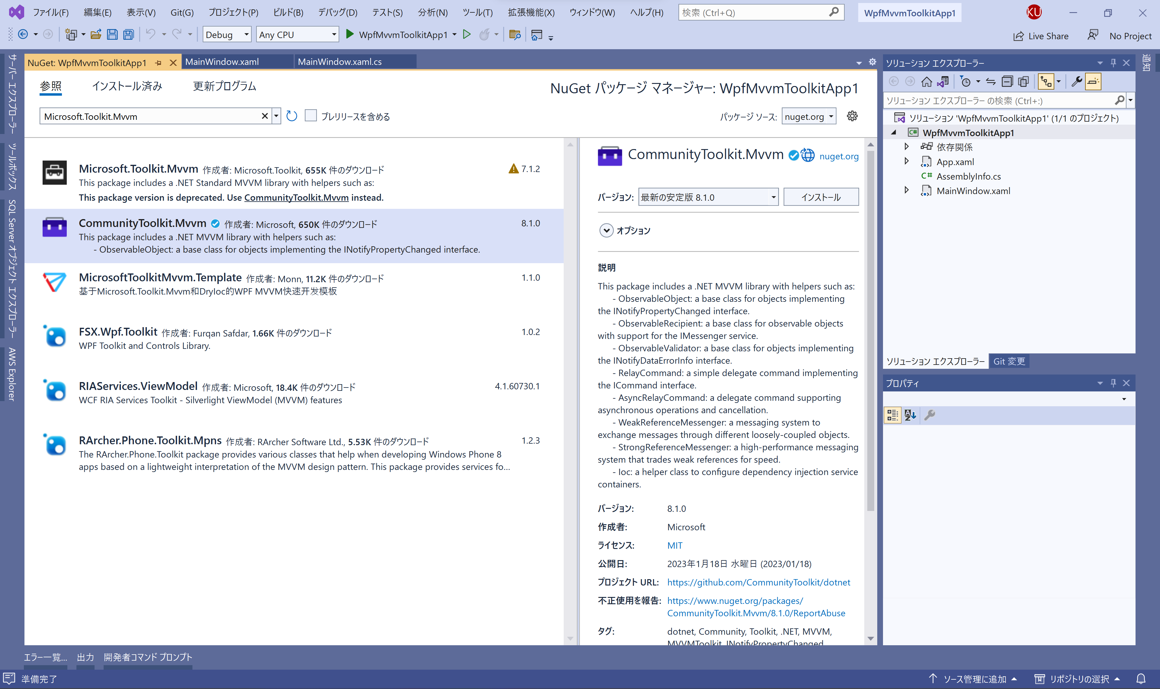Pin the Solution Explorer panel

click(x=1113, y=63)
